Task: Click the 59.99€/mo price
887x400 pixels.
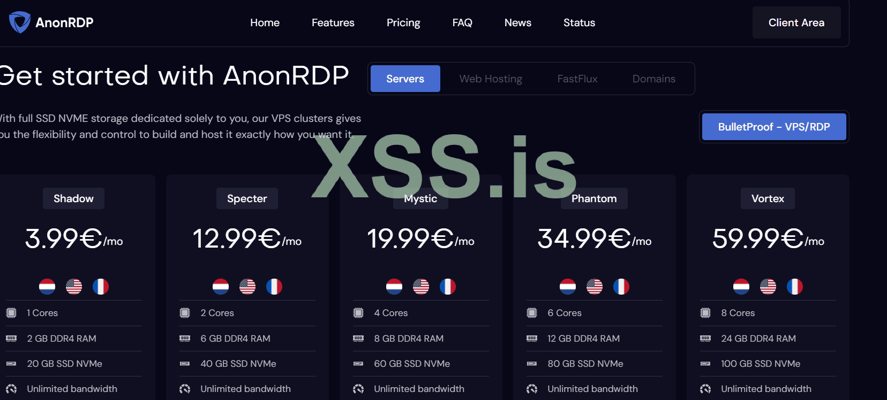Action: click(x=768, y=239)
